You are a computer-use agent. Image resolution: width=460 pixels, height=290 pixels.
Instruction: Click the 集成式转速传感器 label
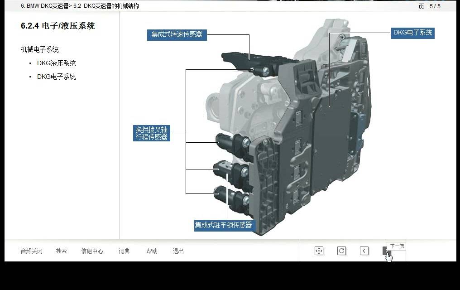tap(177, 34)
